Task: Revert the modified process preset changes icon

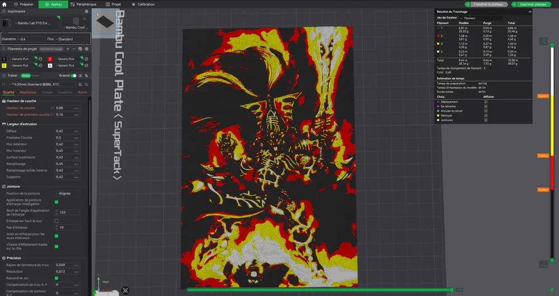Action: tap(4, 84)
